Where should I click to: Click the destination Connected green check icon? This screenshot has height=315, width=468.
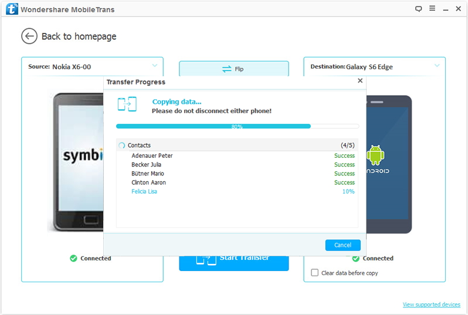[356, 259]
